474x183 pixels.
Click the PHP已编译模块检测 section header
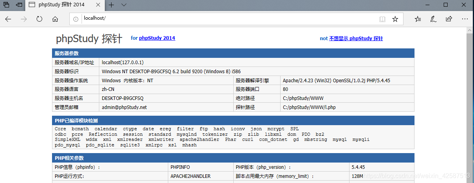click(x=233, y=120)
